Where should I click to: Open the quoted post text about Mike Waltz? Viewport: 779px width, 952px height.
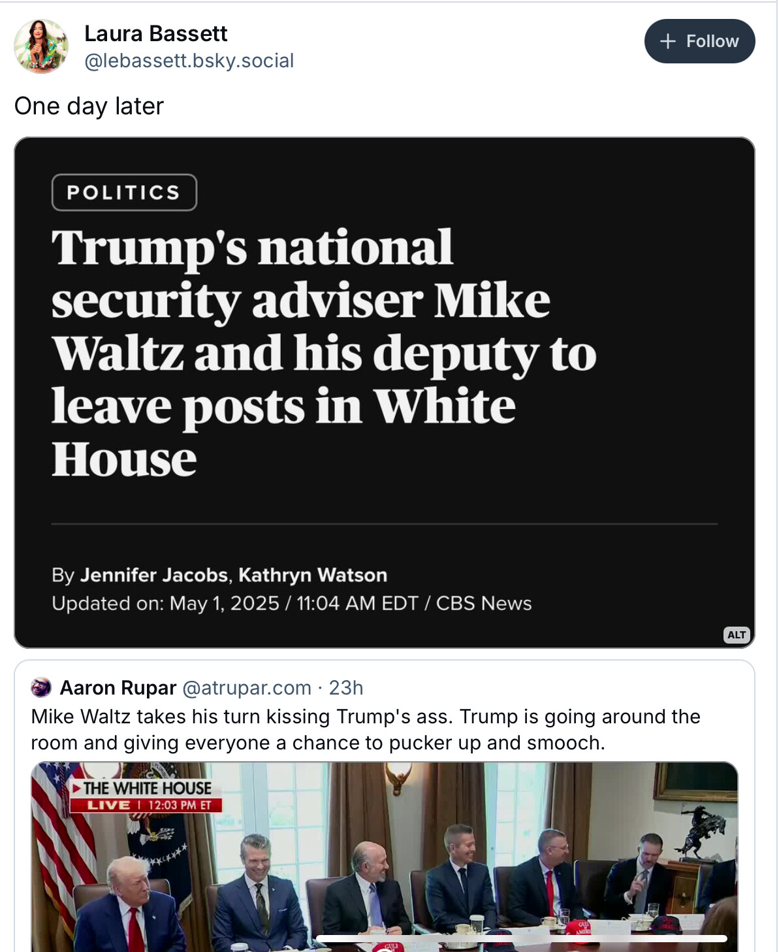[x=366, y=729]
